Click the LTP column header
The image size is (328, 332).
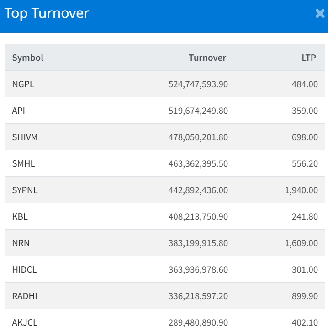308,58
